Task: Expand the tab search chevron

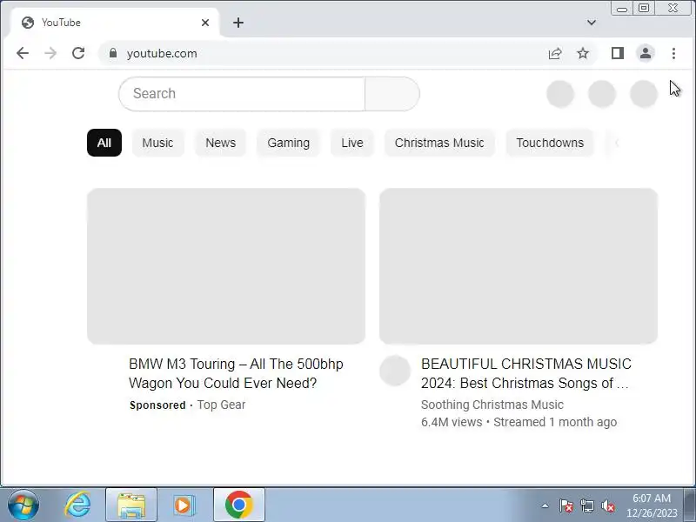Action: pos(592,23)
